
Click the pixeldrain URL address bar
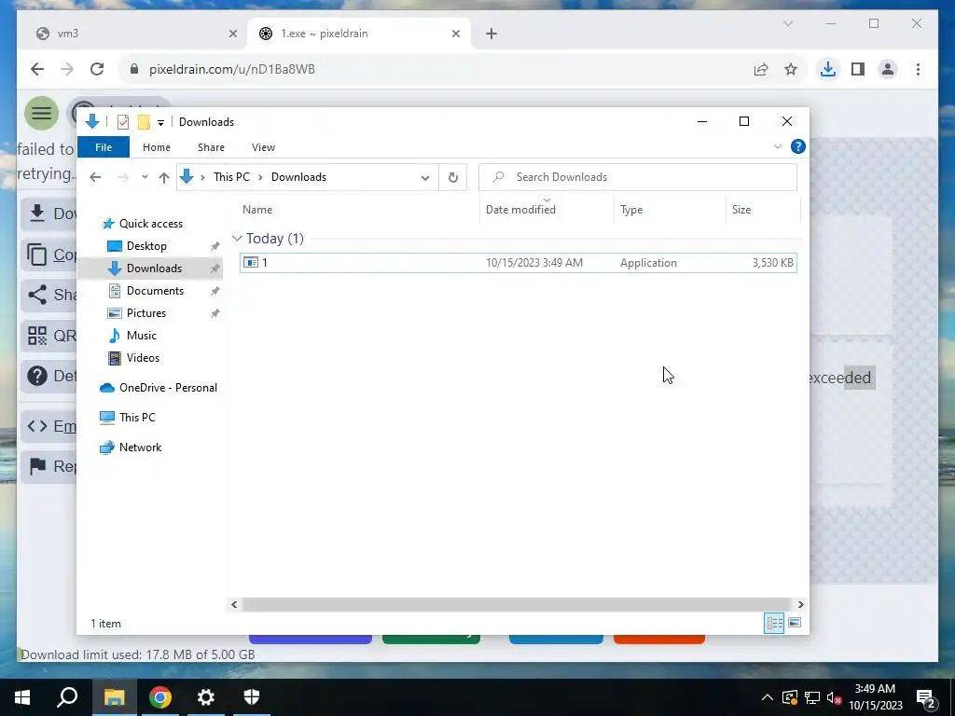(433, 69)
